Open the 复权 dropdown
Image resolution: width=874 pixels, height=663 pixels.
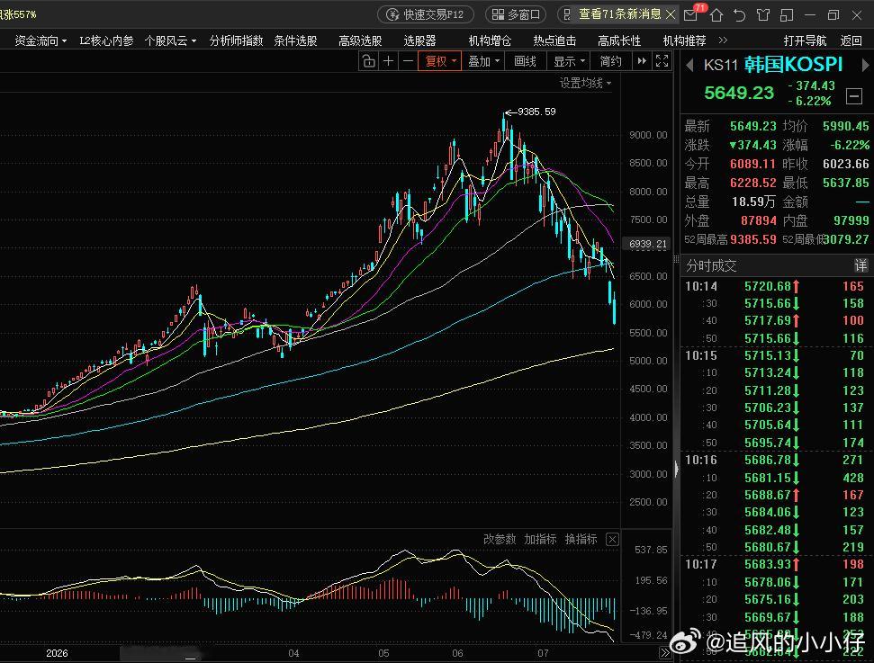coord(440,61)
